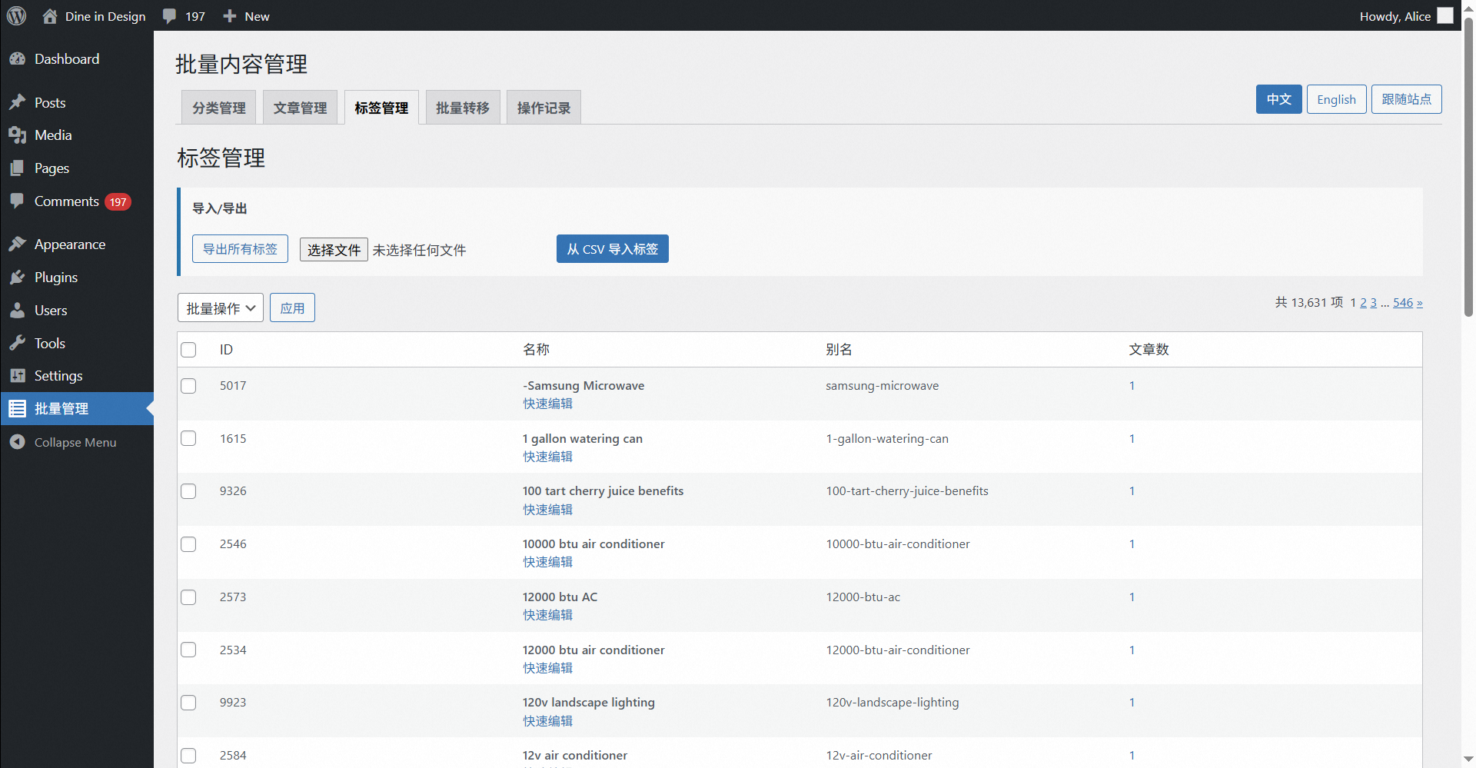The height and width of the screenshot is (768, 1476).
Task: Click the comments bubble icon in admin bar
Action: click(170, 16)
